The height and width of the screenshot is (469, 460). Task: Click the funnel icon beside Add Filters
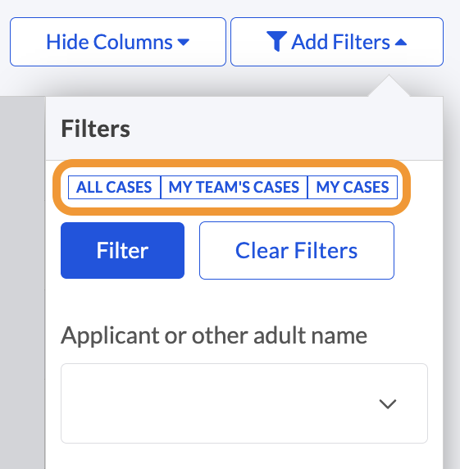pos(276,41)
